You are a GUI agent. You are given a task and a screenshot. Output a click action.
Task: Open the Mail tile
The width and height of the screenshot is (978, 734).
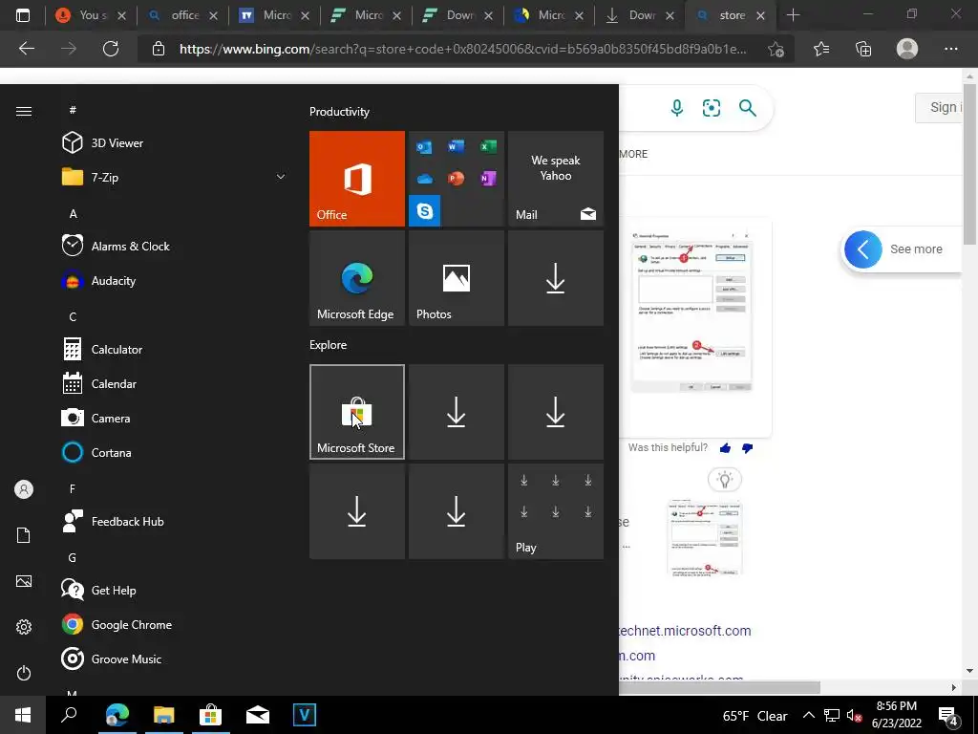point(556,179)
